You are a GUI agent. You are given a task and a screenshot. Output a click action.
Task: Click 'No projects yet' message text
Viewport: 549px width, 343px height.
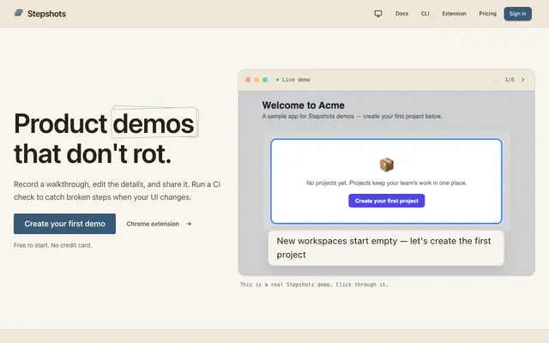(387, 183)
